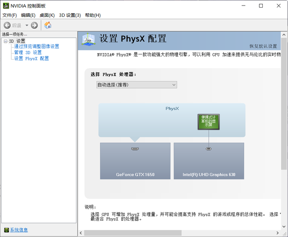Click the horizontal scrollbar thumb
Viewport: 288px width, 237px height.
click(133, 233)
